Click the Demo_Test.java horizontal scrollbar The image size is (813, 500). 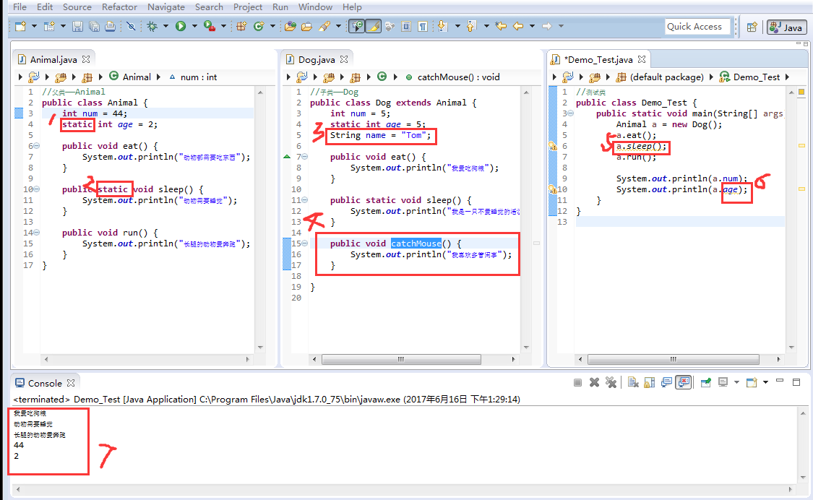click(674, 359)
